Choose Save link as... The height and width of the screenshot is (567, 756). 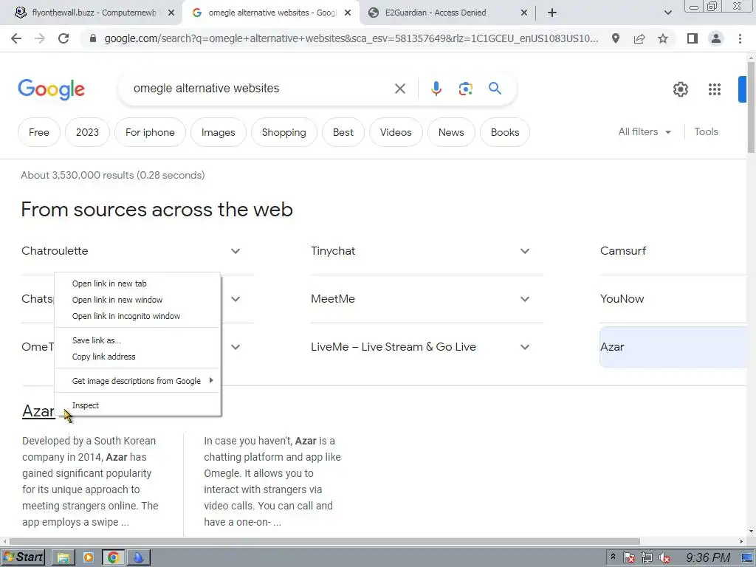(137, 340)
